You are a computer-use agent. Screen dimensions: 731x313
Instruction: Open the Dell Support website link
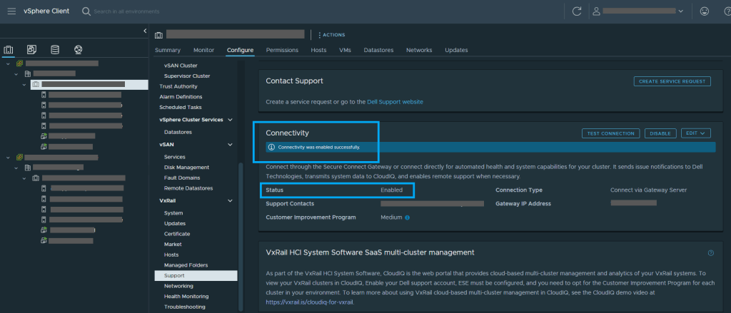pyautogui.click(x=395, y=102)
